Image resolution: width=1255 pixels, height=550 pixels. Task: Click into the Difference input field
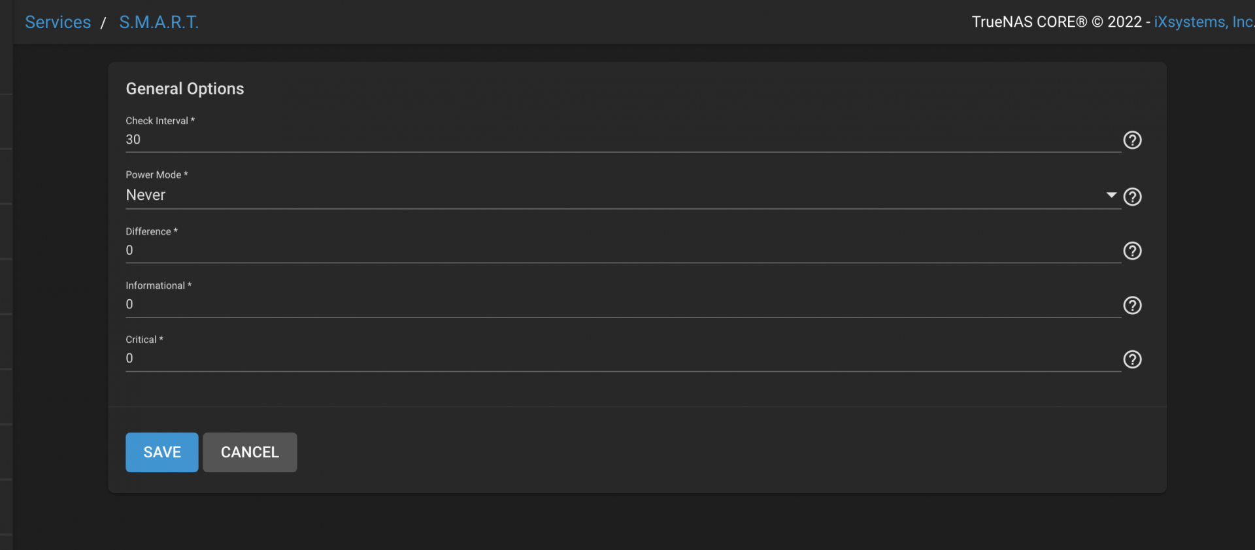pyautogui.click(x=621, y=250)
